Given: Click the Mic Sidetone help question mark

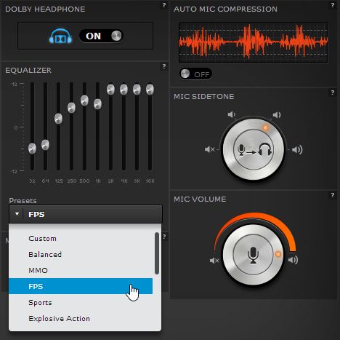Looking at the screenshot, I should (x=333, y=92).
